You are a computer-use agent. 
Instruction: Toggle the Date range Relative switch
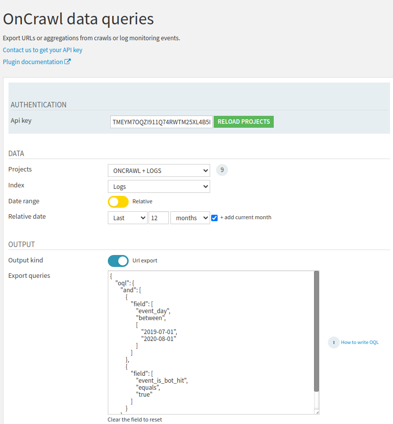click(118, 202)
